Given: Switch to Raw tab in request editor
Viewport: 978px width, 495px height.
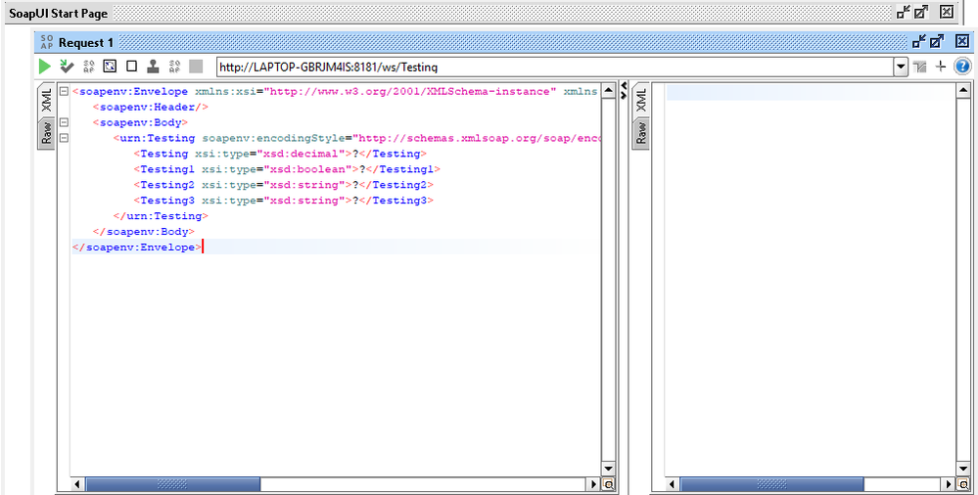Looking at the screenshot, I should (x=45, y=133).
